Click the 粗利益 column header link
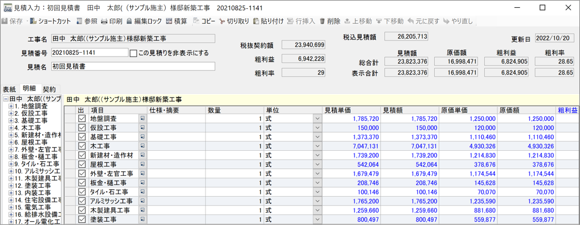 pyautogui.click(x=567, y=110)
